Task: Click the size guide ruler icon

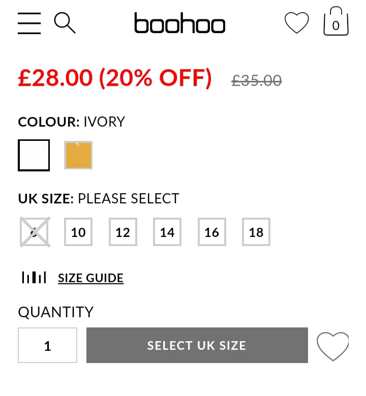Action: point(34,278)
